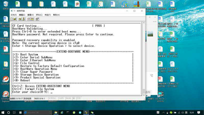Open the 文件(F) menu

pos(14,15)
